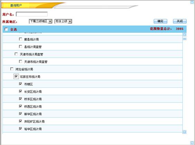The width and height of the screenshot is (195, 145).
Task: Click the list scroll-up arrow icon
Action: 185,35
